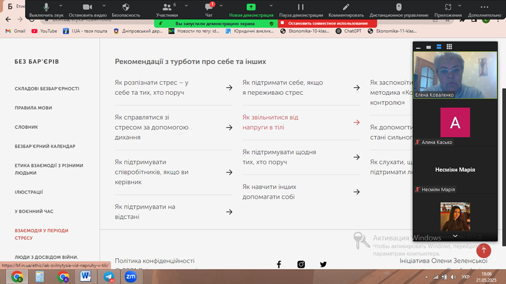Expand new share options arrow

pos(271,6)
